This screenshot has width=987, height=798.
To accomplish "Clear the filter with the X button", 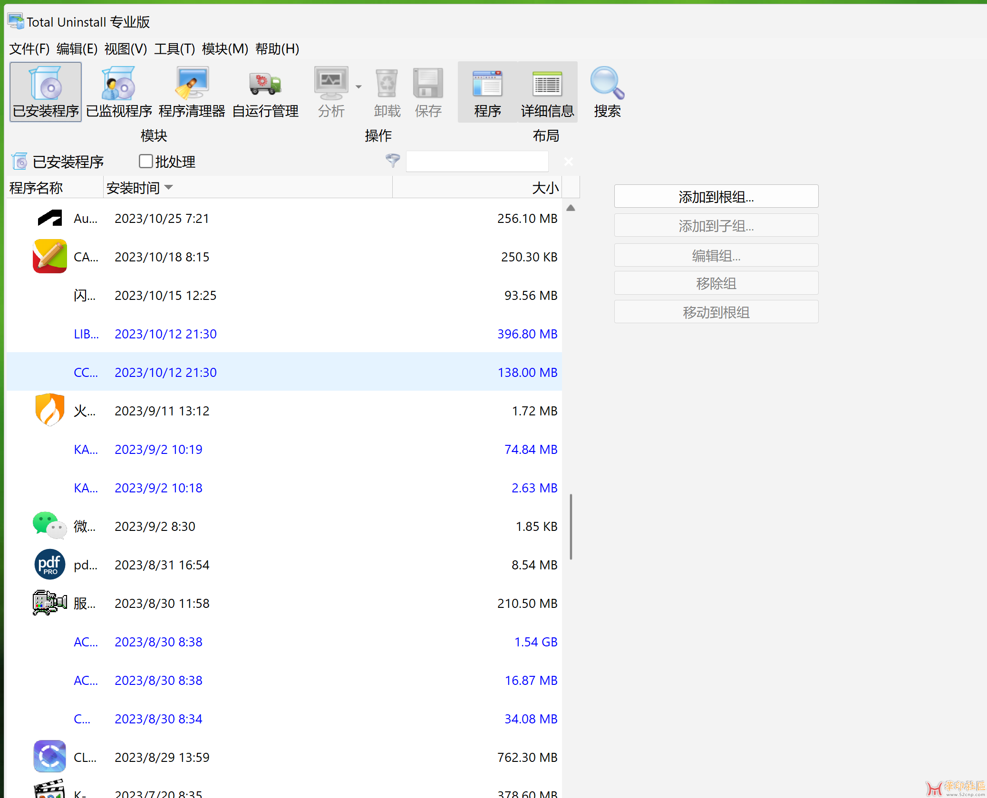I will tap(568, 161).
